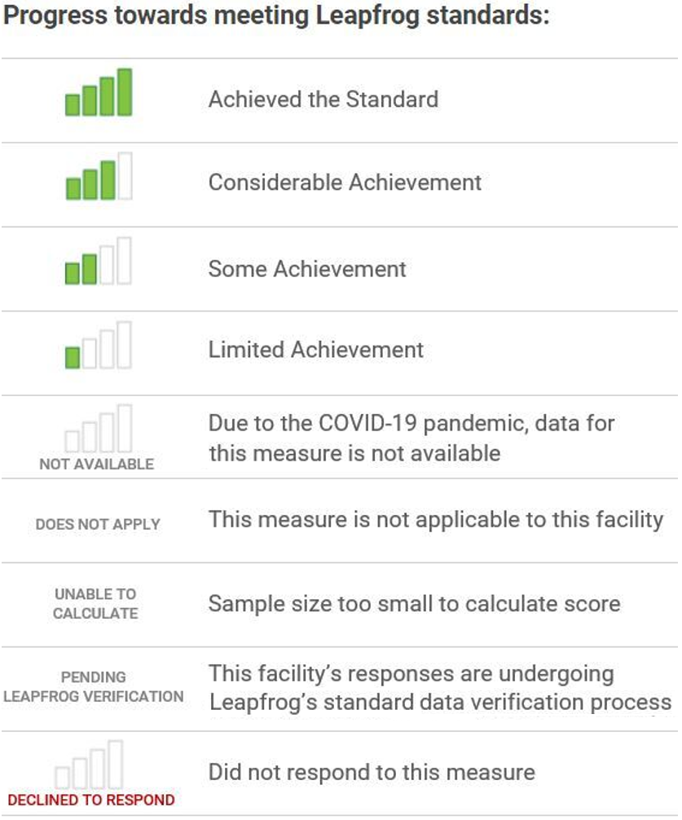Click the one green bar Limited Achievement icon
The width and height of the screenshot is (682, 820).
point(98,345)
